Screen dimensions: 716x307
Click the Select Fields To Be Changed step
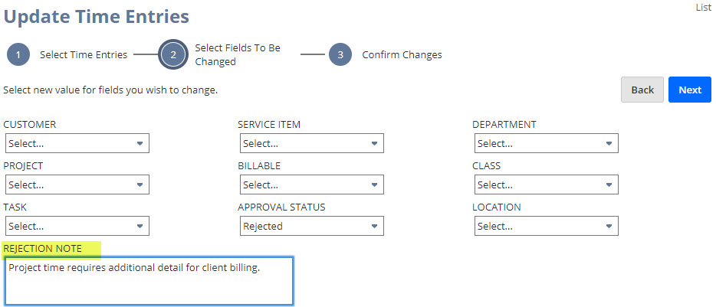[x=238, y=55]
